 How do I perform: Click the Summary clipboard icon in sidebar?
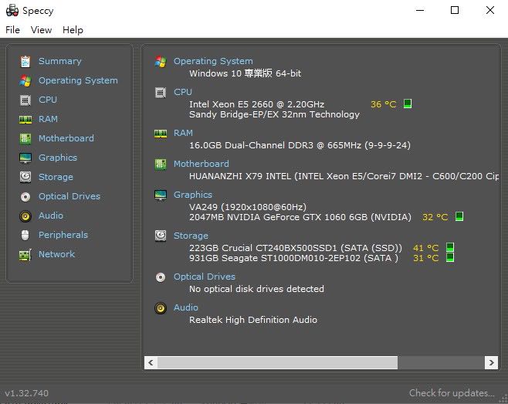pyautogui.click(x=25, y=61)
